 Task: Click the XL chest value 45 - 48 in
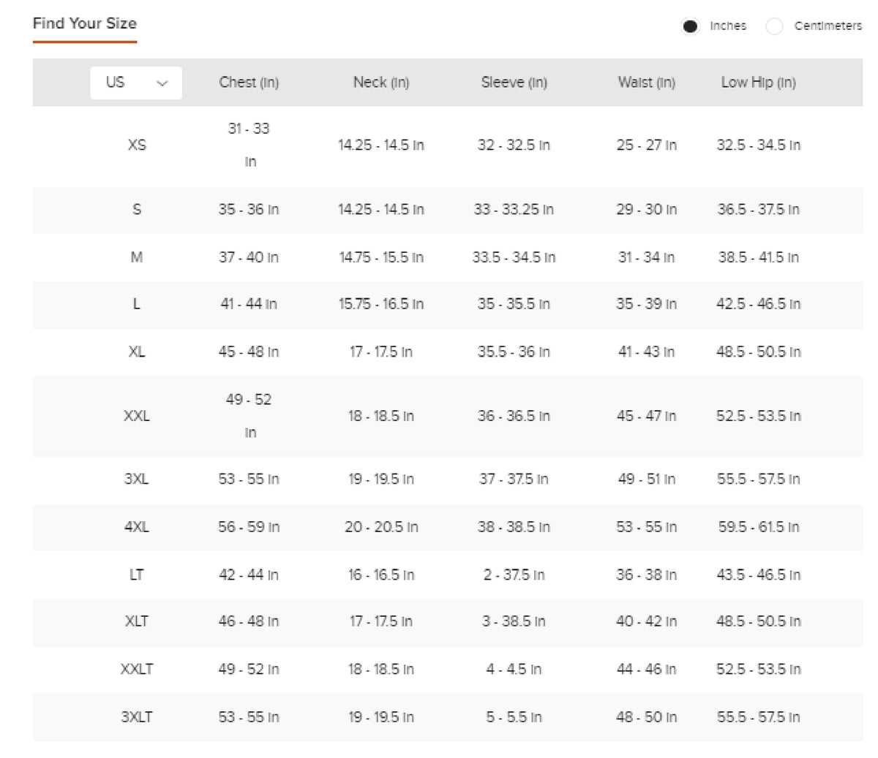pos(249,352)
